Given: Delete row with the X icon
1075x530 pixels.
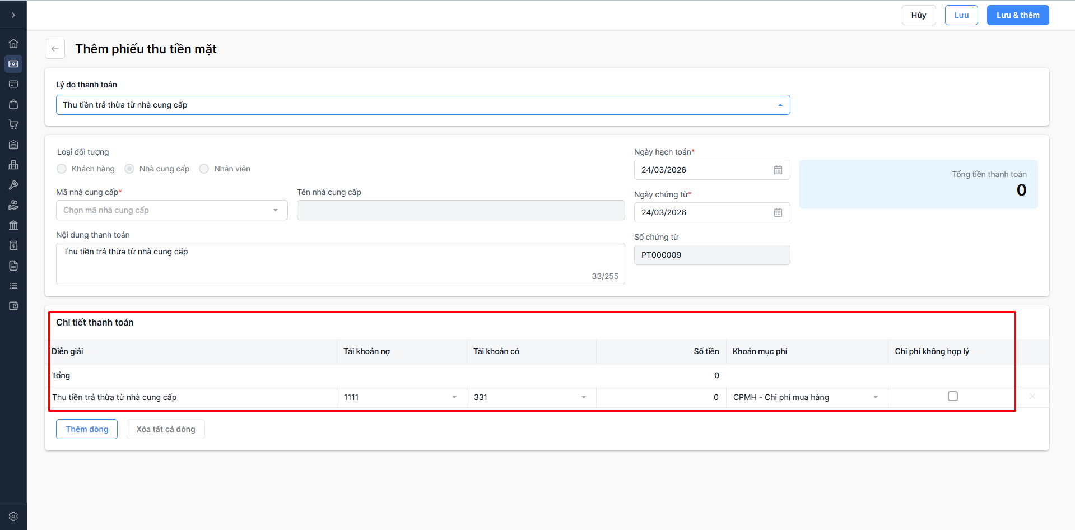Looking at the screenshot, I should [x=1032, y=397].
